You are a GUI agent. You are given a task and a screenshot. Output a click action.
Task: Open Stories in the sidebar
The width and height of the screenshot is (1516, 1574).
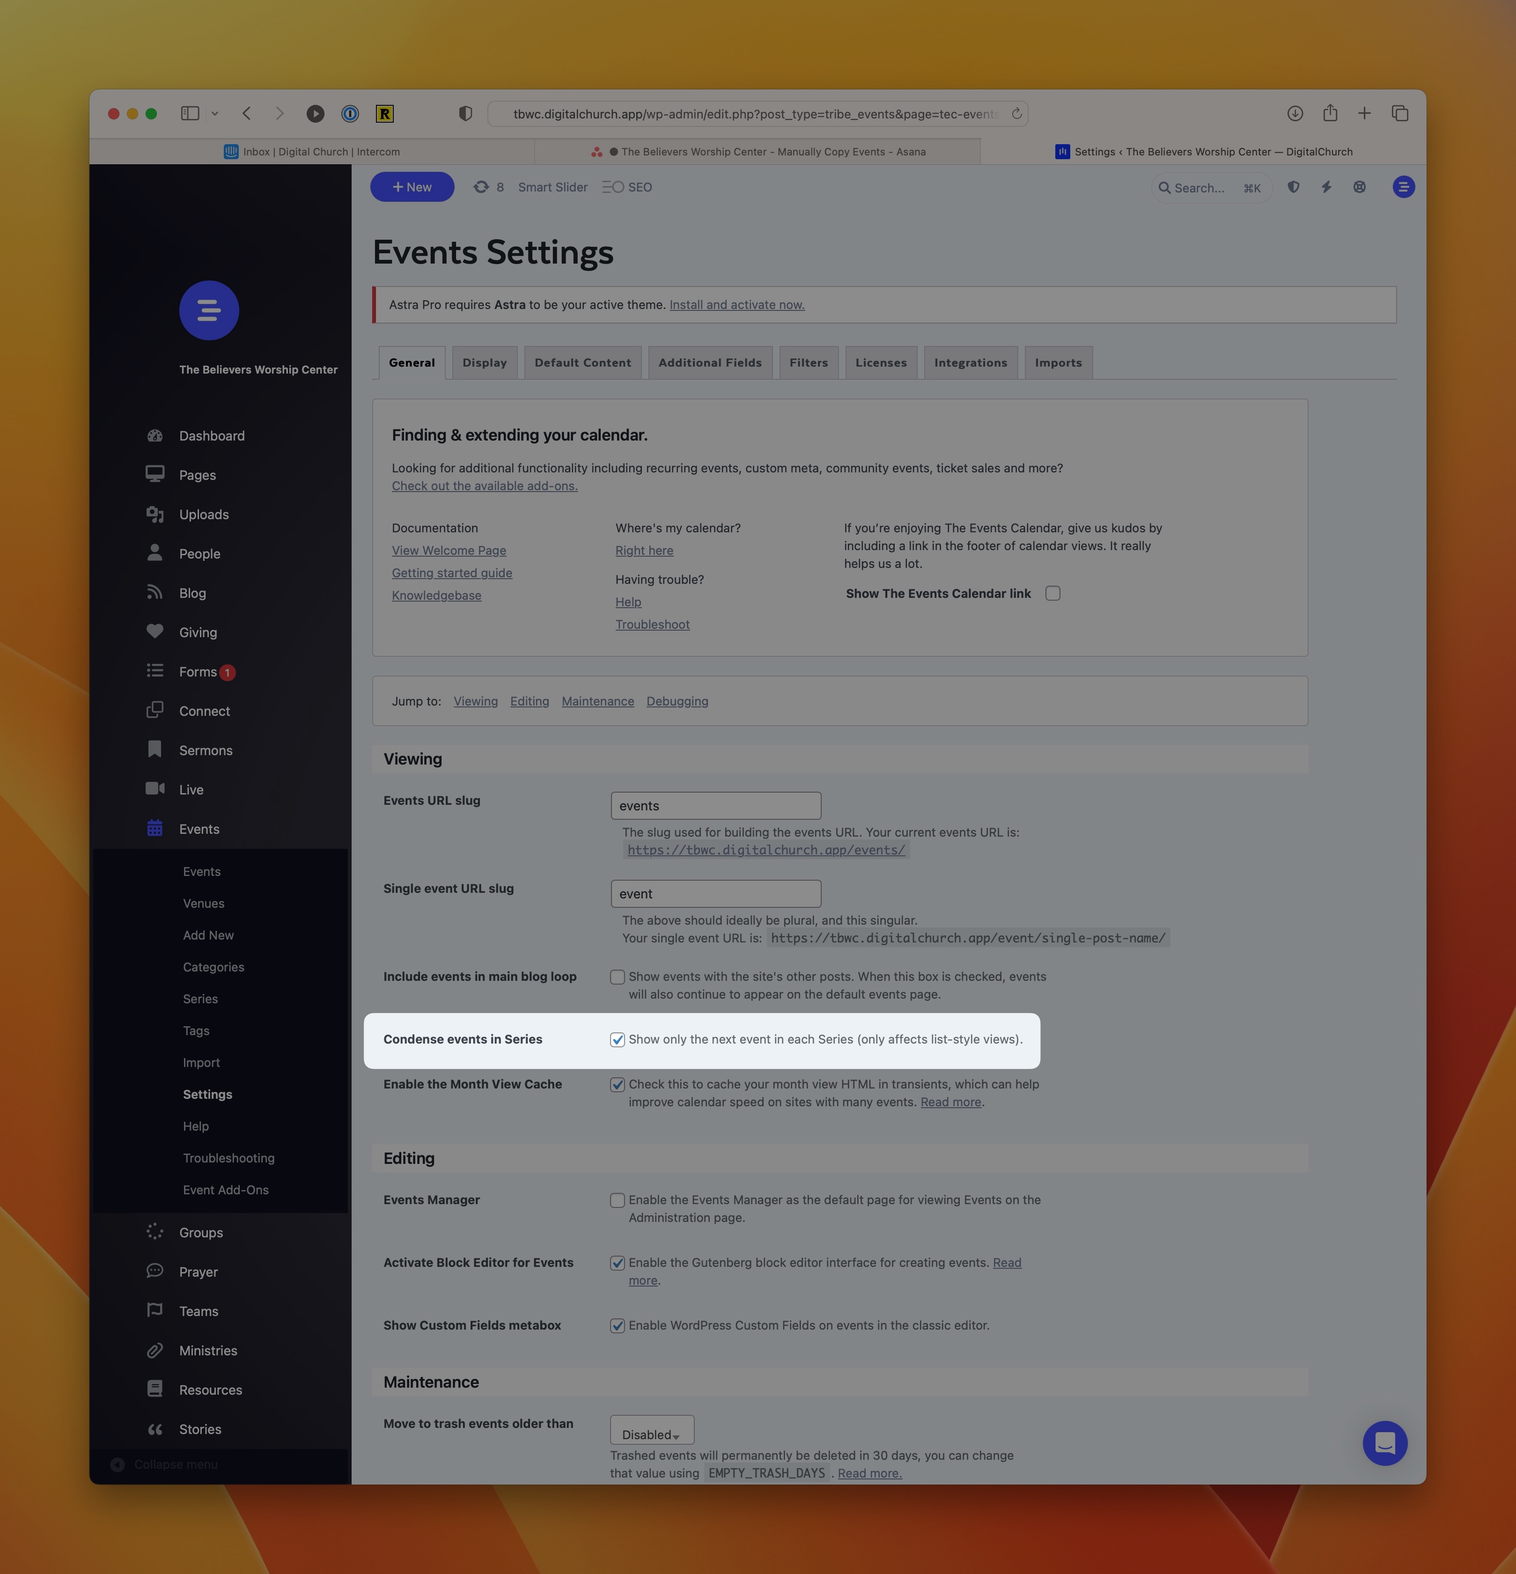(200, 1429)
